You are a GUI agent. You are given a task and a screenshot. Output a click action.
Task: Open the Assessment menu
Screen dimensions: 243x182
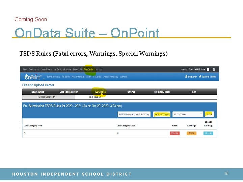coord(78,77)
